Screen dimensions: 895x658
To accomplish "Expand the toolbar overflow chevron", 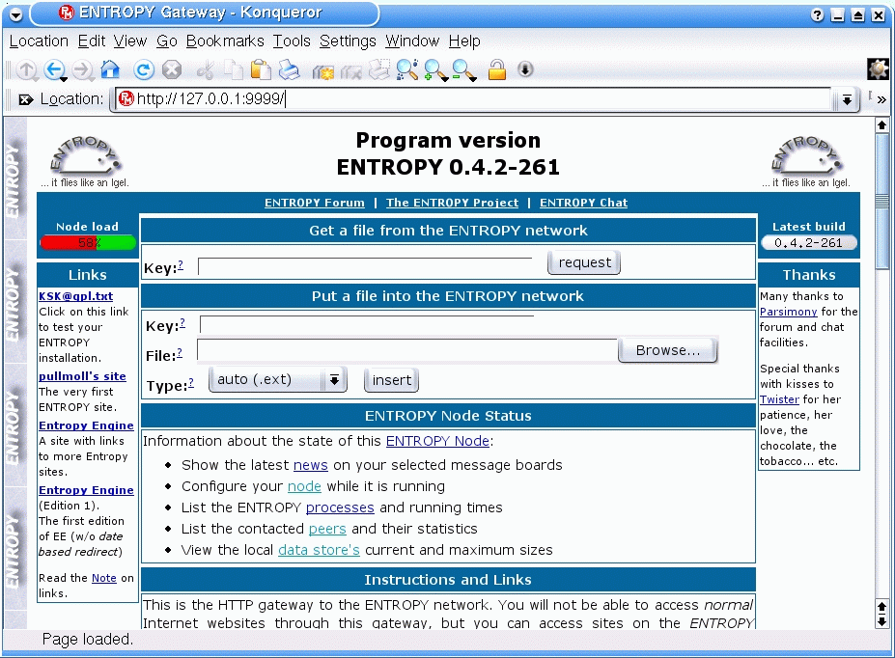I will (881, 99).
